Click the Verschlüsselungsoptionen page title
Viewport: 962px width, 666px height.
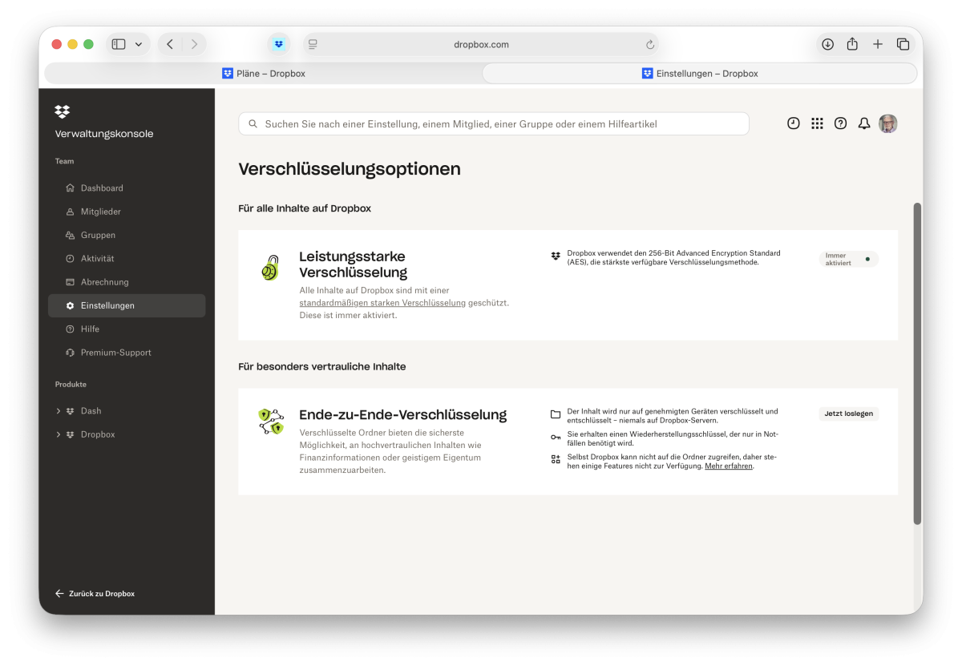[x=350, y=169]
